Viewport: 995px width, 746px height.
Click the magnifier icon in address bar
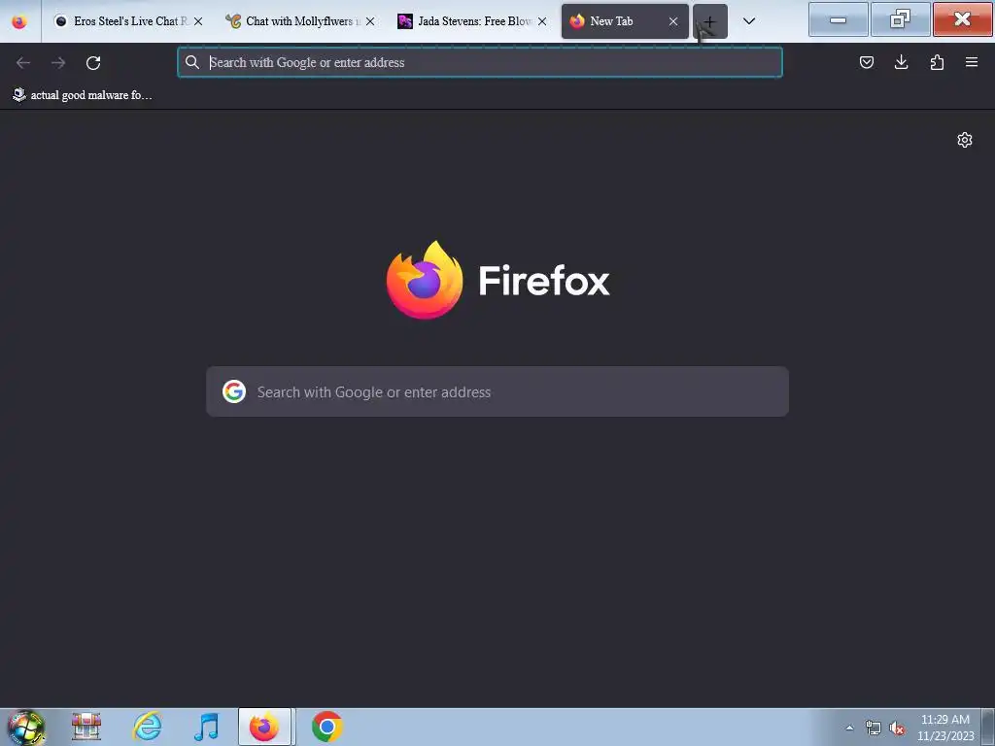click(192, 62)
